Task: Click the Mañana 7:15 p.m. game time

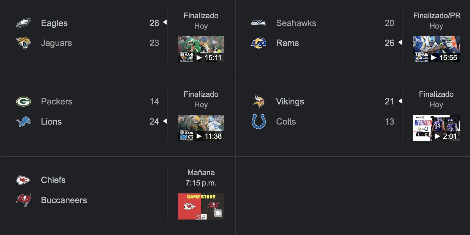Action: click(201, 178)
